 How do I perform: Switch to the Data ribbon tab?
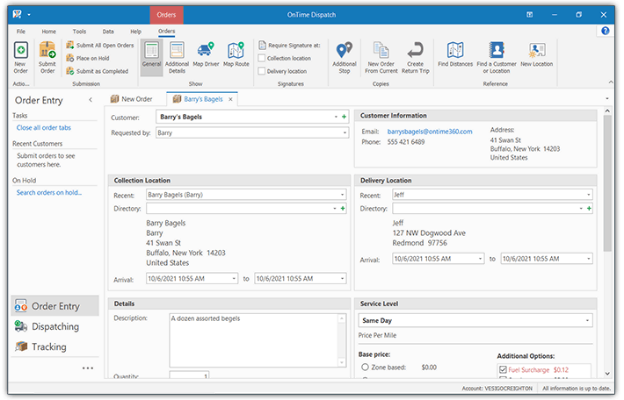point(108,32)
